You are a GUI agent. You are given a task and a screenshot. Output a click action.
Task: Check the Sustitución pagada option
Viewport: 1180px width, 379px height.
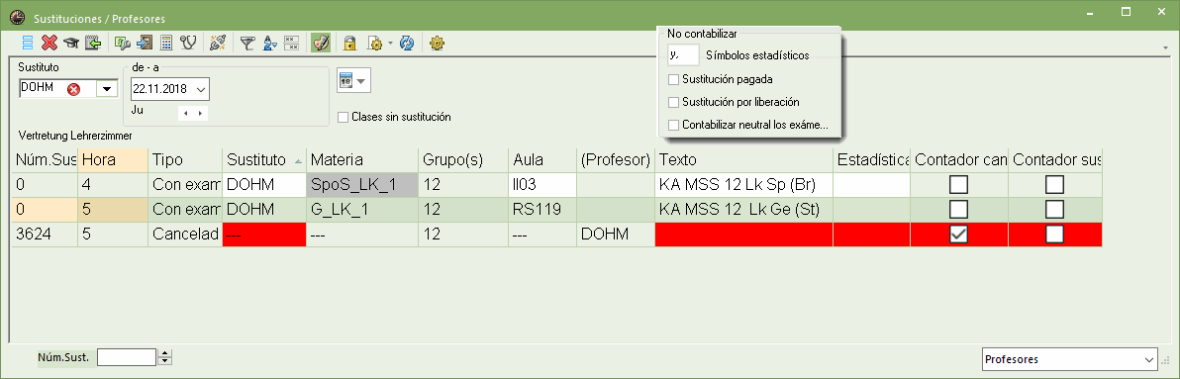[673, 79]
